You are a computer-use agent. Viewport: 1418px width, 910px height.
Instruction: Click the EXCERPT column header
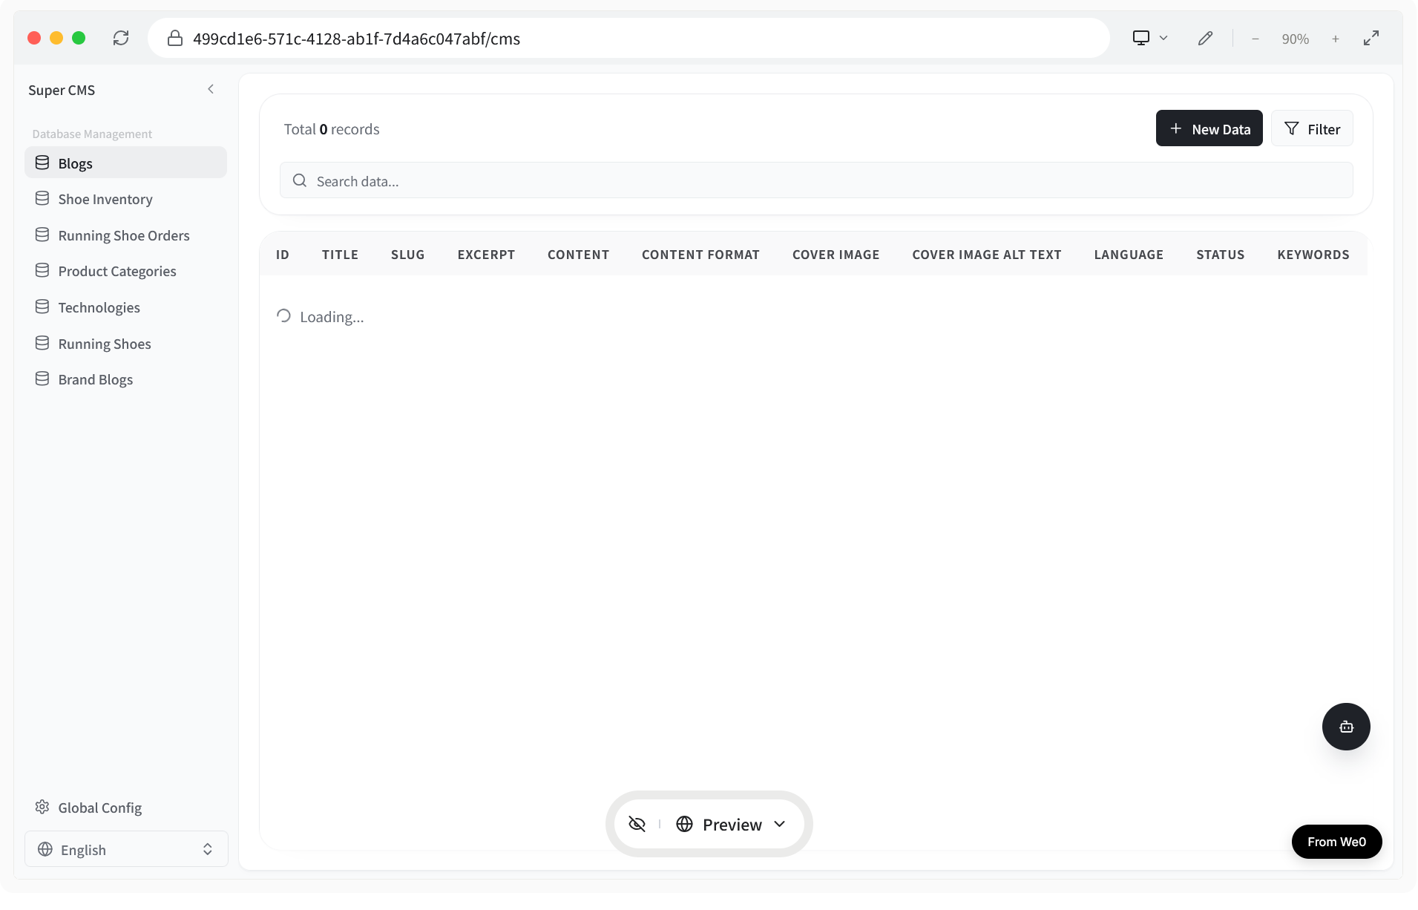pyautogui.click(x=486, y=255)
